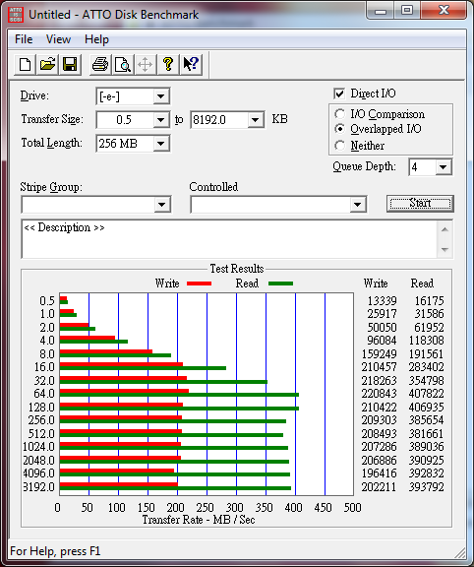Select the Neither radio button
The height and width of the screenshot is (567, 474).
339,146
